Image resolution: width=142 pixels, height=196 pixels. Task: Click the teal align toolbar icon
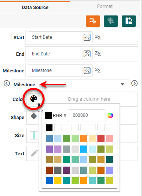[111, 21]
